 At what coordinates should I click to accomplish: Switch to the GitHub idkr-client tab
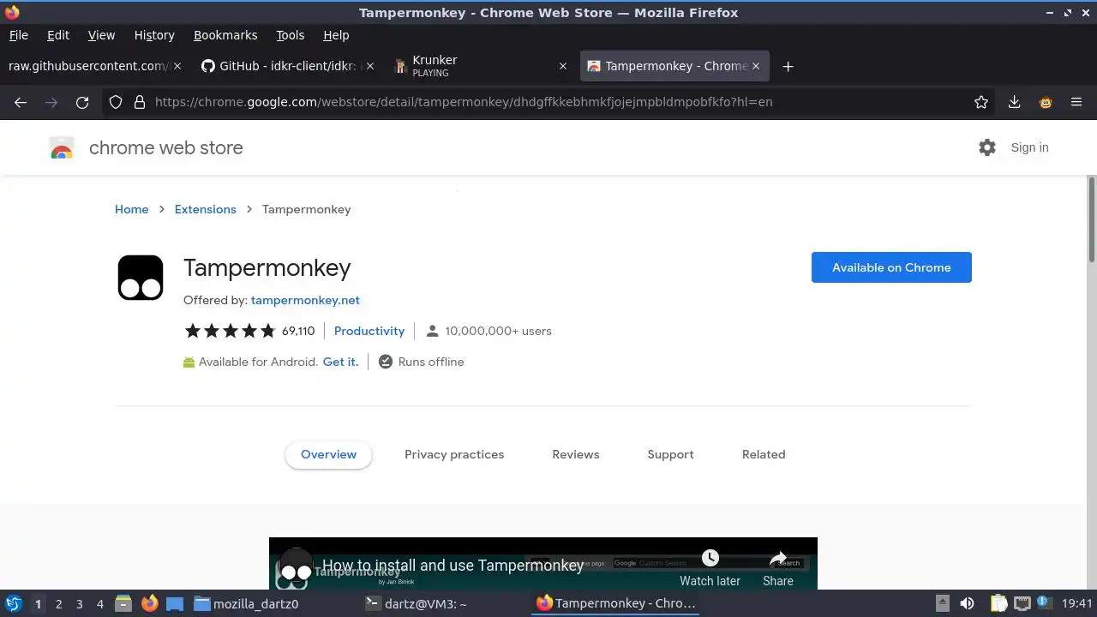tap(288, 66)
